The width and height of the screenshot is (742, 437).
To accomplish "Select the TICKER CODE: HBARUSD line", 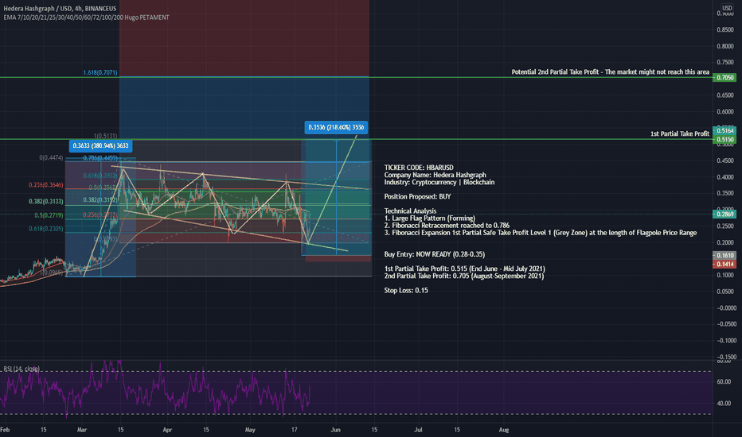I will [x=418, y=168].
